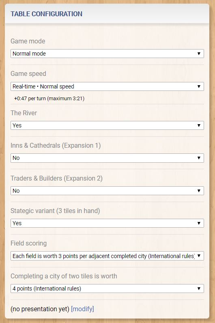Click the 4 points dropdown arrow

point(199,289)
